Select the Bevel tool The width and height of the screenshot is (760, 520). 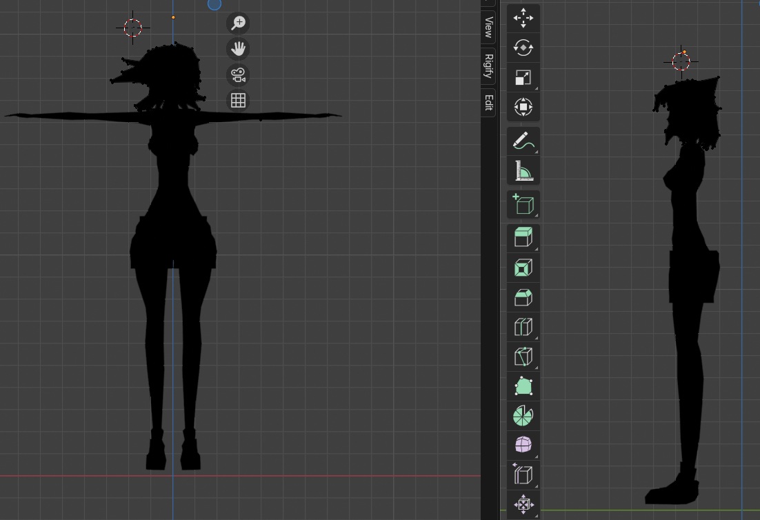523,297
